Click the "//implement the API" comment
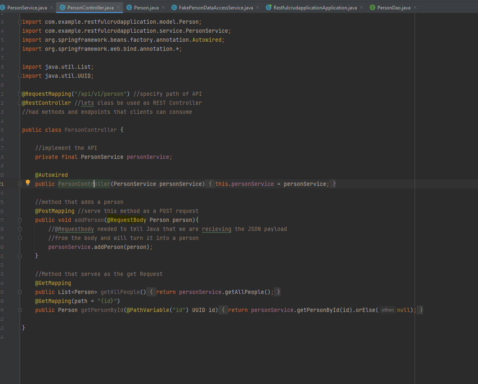 coord(66,148)
